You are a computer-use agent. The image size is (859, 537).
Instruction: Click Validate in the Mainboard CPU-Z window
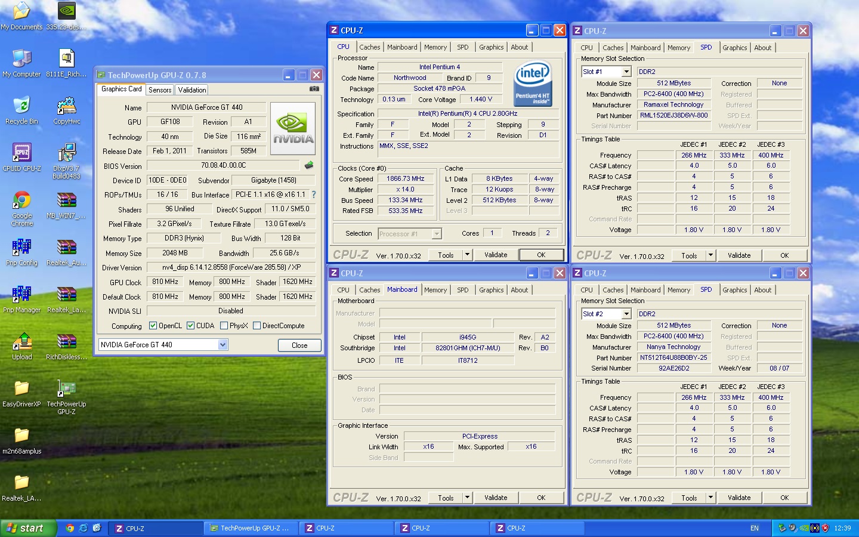[x=496, y=498]
